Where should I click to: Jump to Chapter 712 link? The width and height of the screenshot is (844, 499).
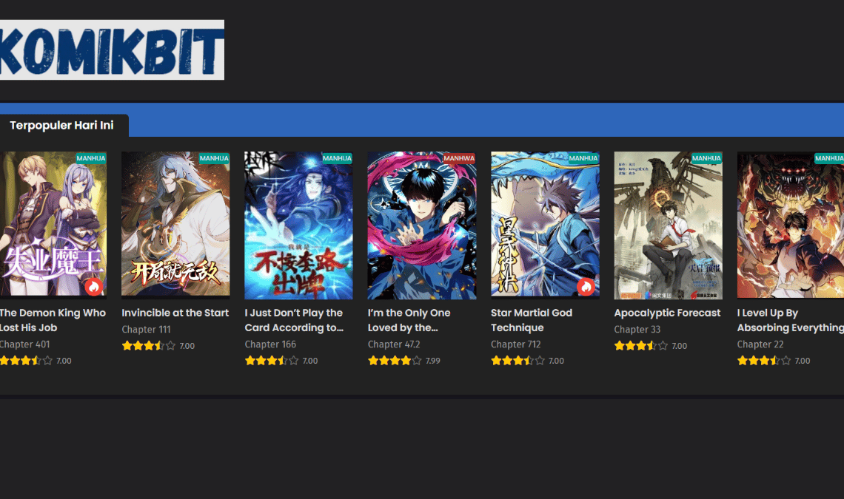pos(515,344)
